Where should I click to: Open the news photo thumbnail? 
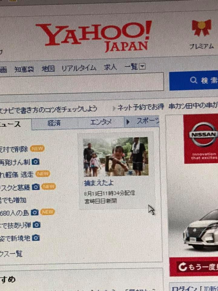[116, 157]
